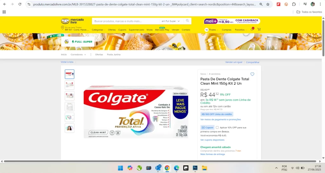The height and width of the screenshot is (173, 325).
Task: Click the Full Super badge on banner
Action: (x=78, y=42)
